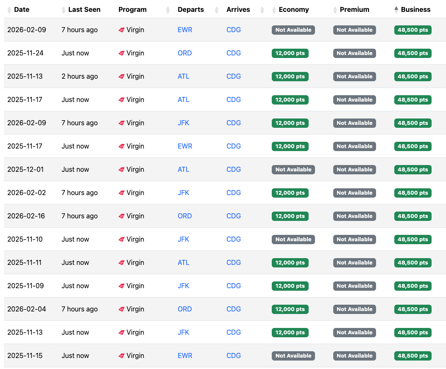Click Departs column header text

(x=191, y=10)
